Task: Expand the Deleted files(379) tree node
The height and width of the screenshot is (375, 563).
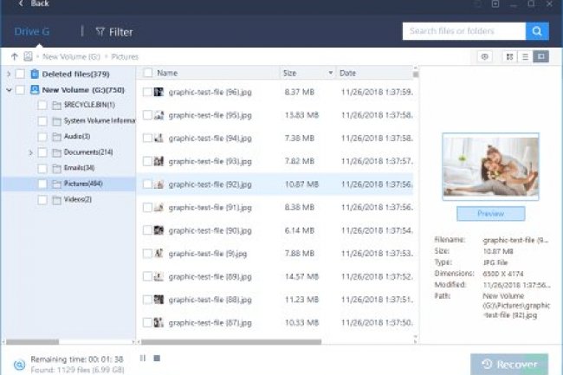Action: pyautogui.click(x=9, y=74)
